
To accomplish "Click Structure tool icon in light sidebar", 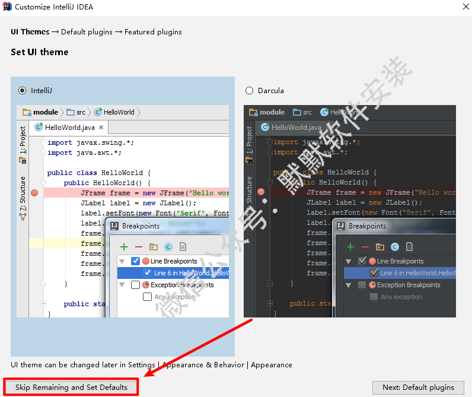I will coord(23,216).
